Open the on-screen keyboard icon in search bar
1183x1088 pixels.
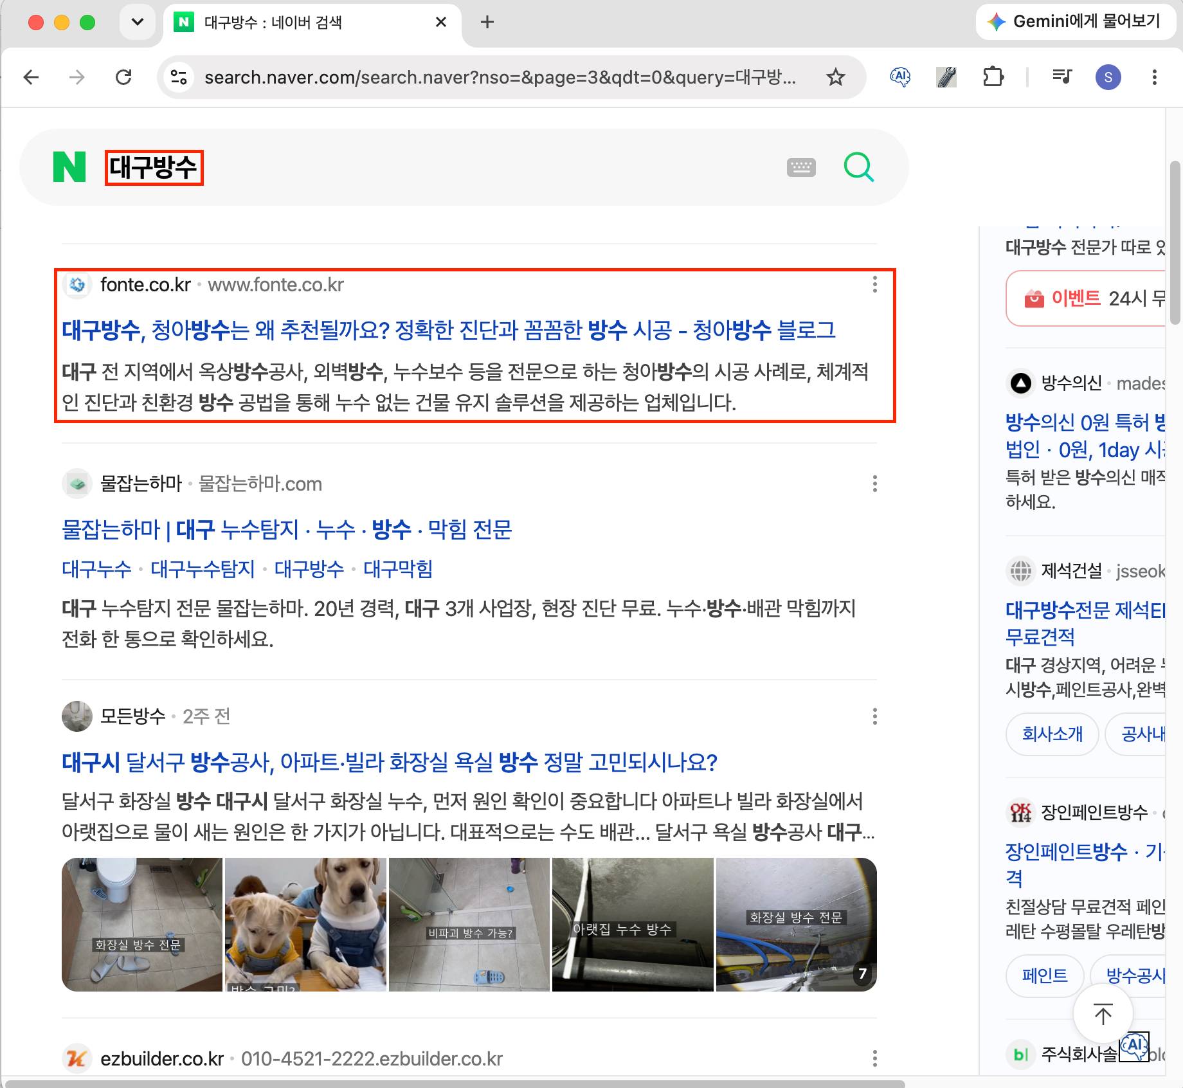[x=801, y=168]
